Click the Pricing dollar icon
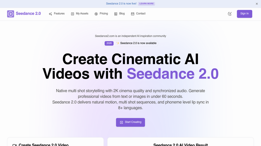The width and height of the screenshot is (261, 146). (x=96, y=14)
